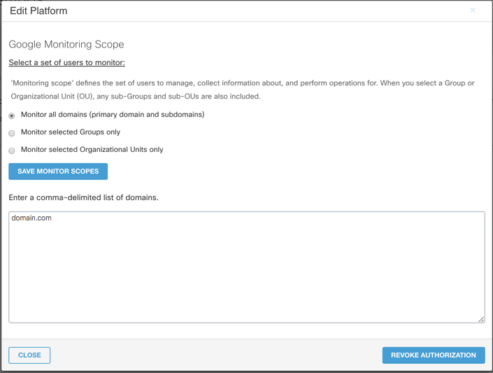This screenshot has width=493, height=373.
Task: Click into the domains list text area
Action: [247, 267]
